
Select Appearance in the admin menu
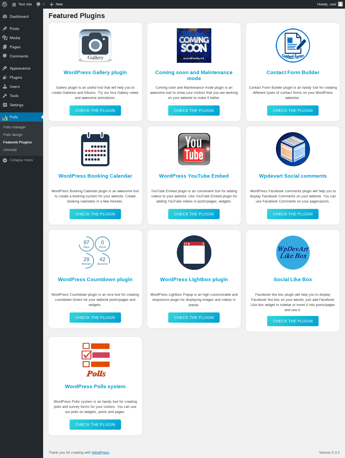click(22, 68)
